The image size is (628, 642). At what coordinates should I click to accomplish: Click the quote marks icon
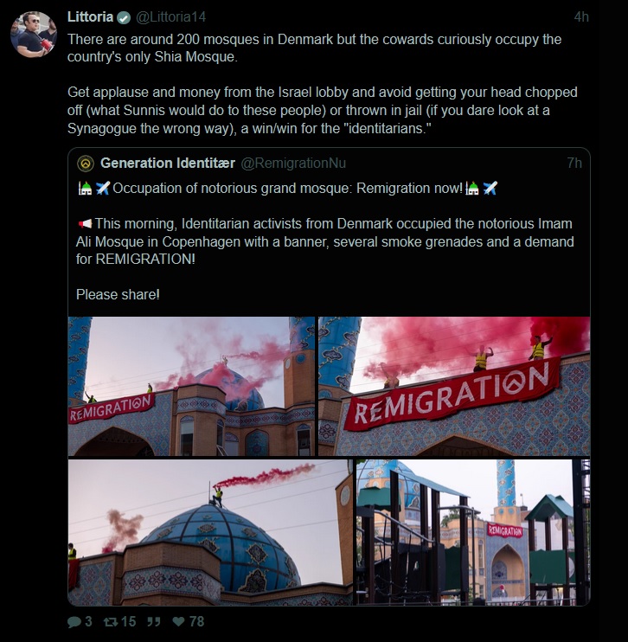pyautogui.click(x=153, y=622)
